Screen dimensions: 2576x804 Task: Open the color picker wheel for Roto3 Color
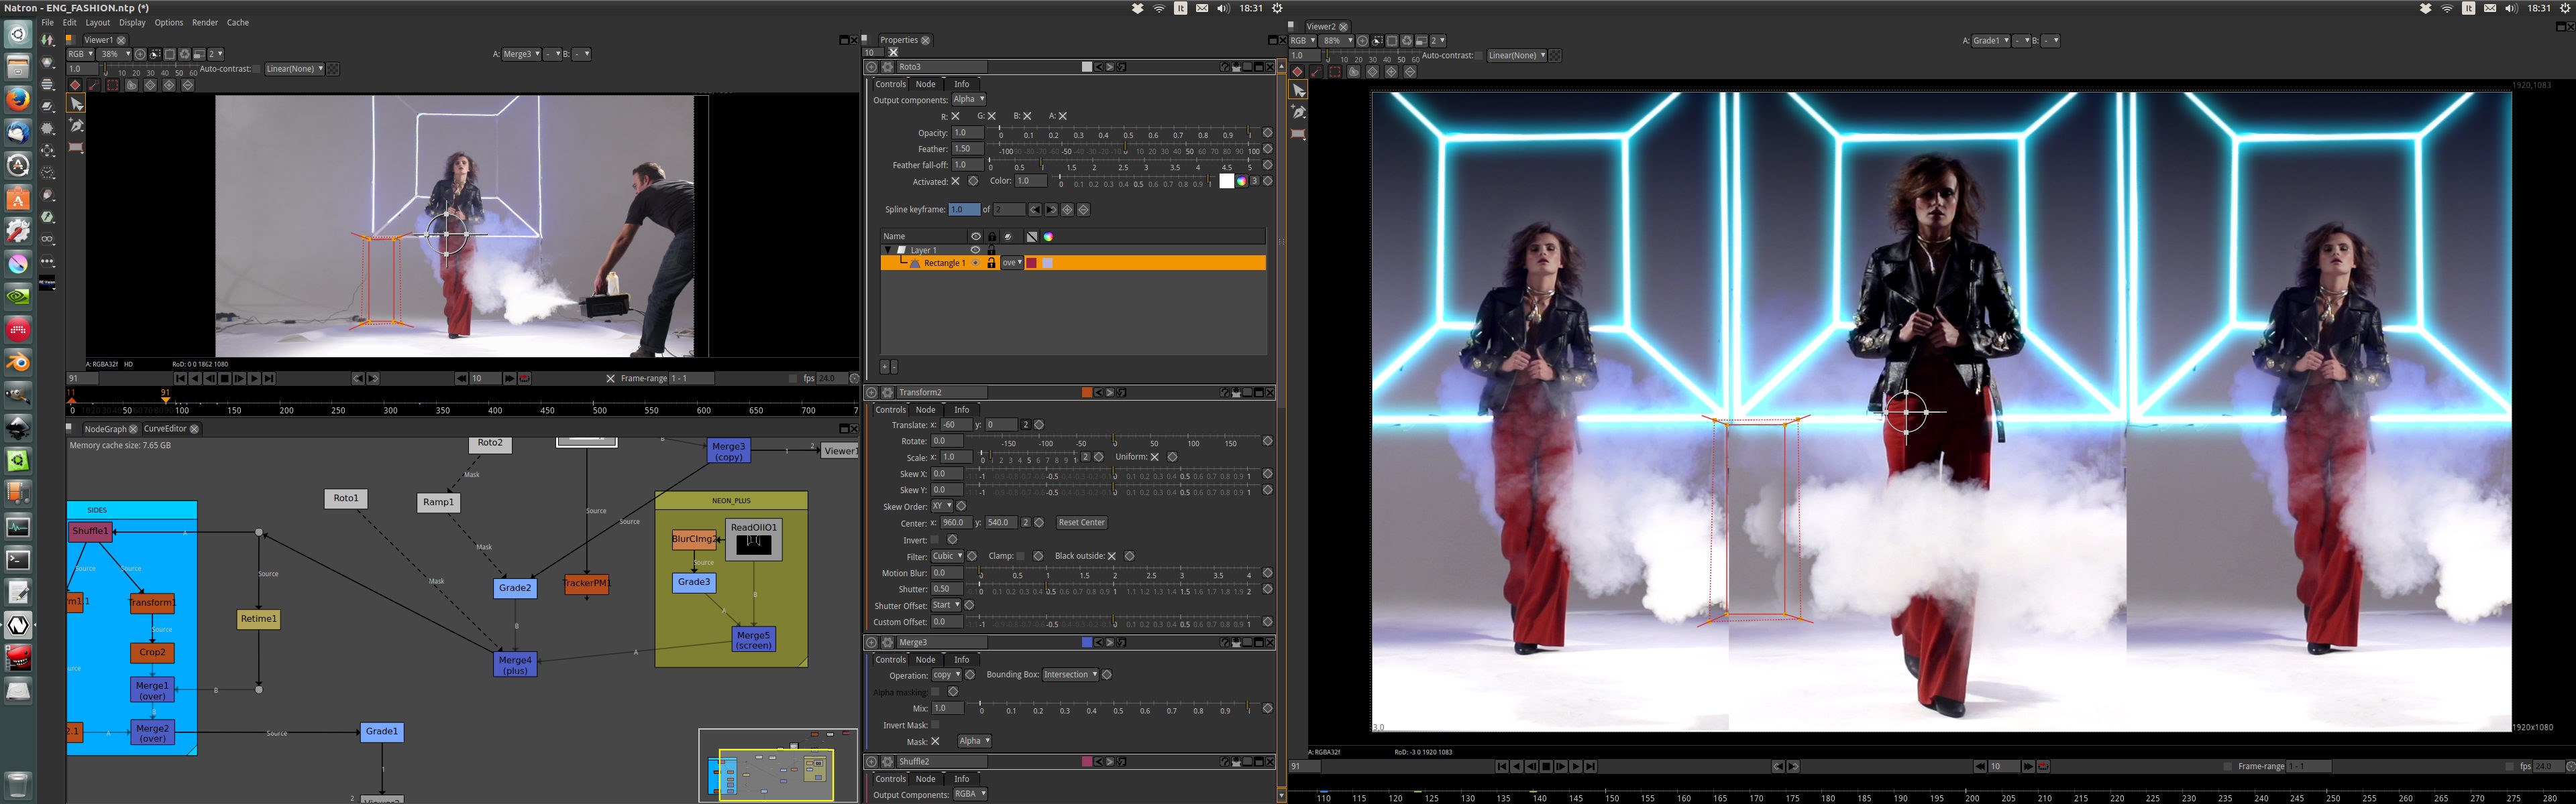coord(1241,182)
